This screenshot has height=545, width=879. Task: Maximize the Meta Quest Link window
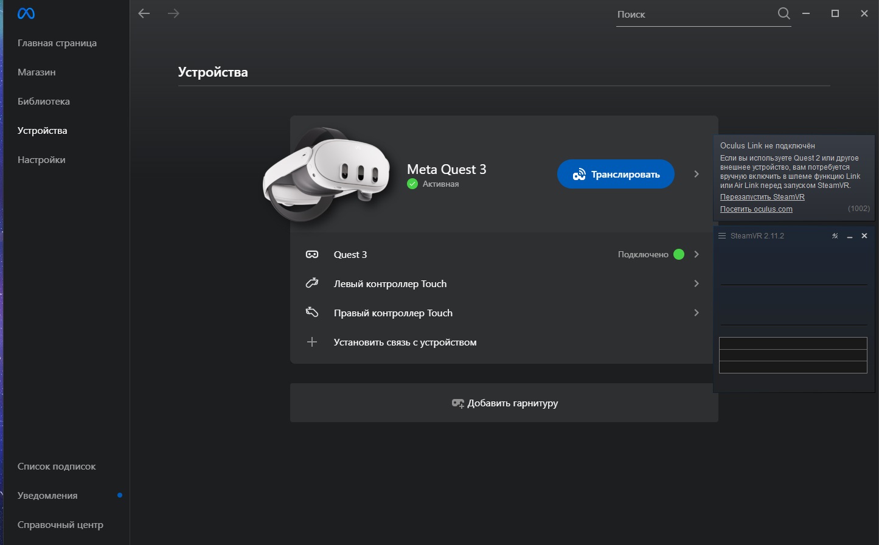coord(835,13)
